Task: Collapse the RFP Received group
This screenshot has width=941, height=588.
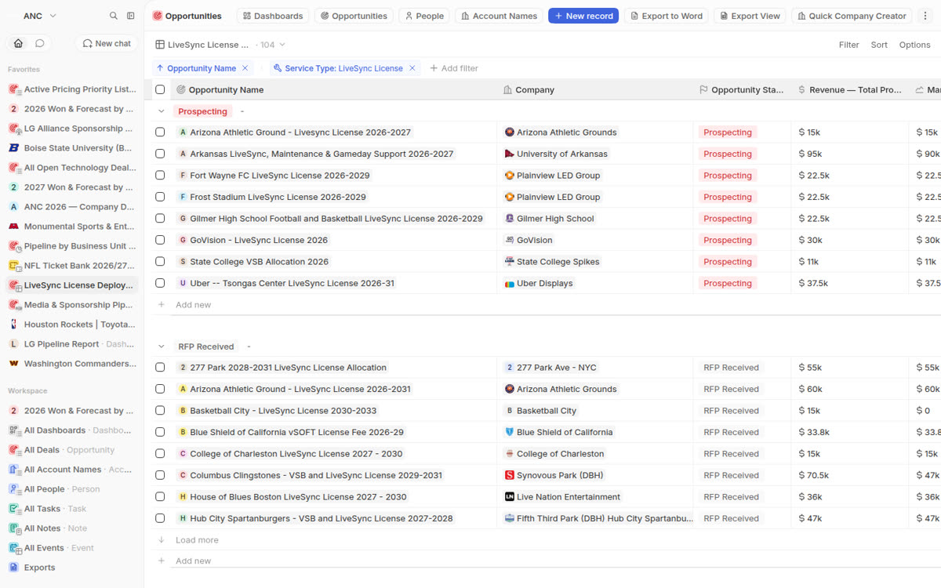Action: [162, 346]
